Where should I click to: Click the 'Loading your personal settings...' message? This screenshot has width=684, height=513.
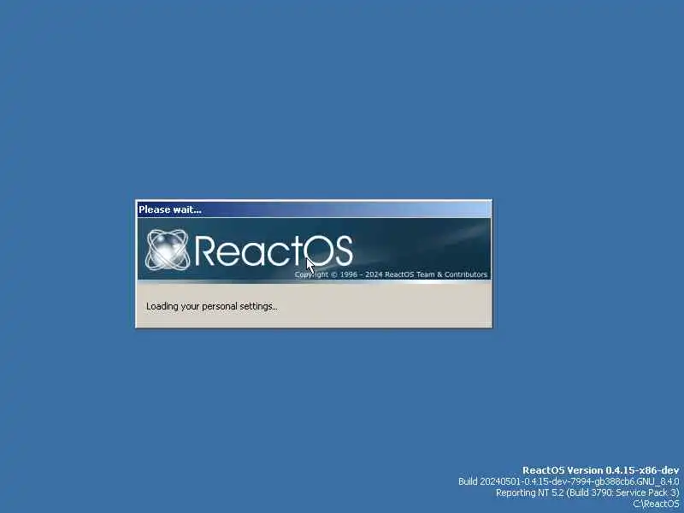tap(211, 306)
